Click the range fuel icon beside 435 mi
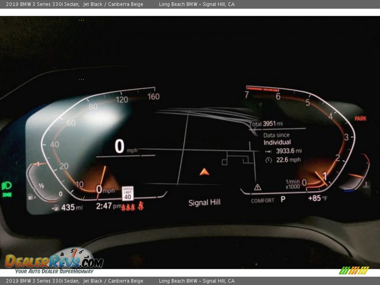Image resolution: width=380 pixels, height=285 pixels. click(55, 208)
